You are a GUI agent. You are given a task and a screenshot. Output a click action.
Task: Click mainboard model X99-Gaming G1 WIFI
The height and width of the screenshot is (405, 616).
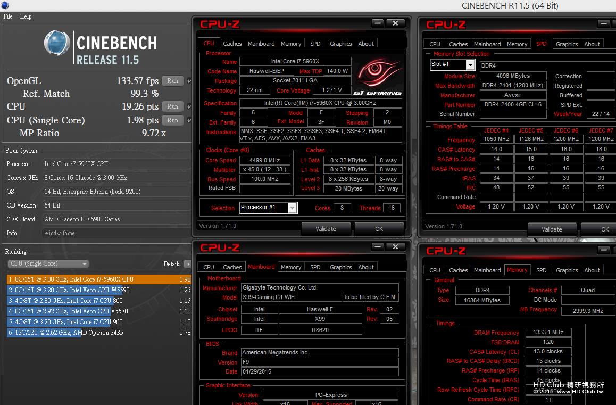pos(291,297)
